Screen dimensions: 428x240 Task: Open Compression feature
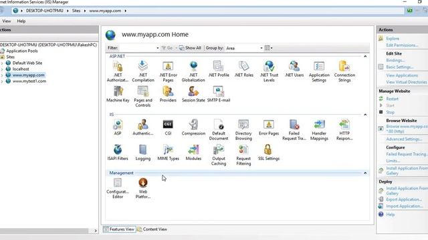coord(193,127)
